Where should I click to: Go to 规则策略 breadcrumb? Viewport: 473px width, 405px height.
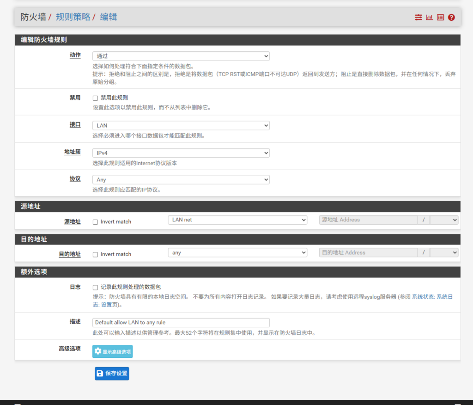73,17
